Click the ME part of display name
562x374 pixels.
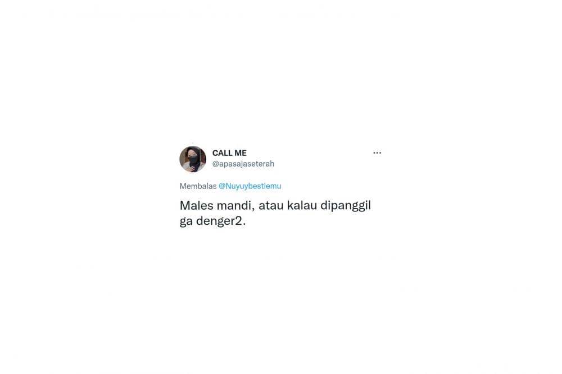click(x=240, y=153)
